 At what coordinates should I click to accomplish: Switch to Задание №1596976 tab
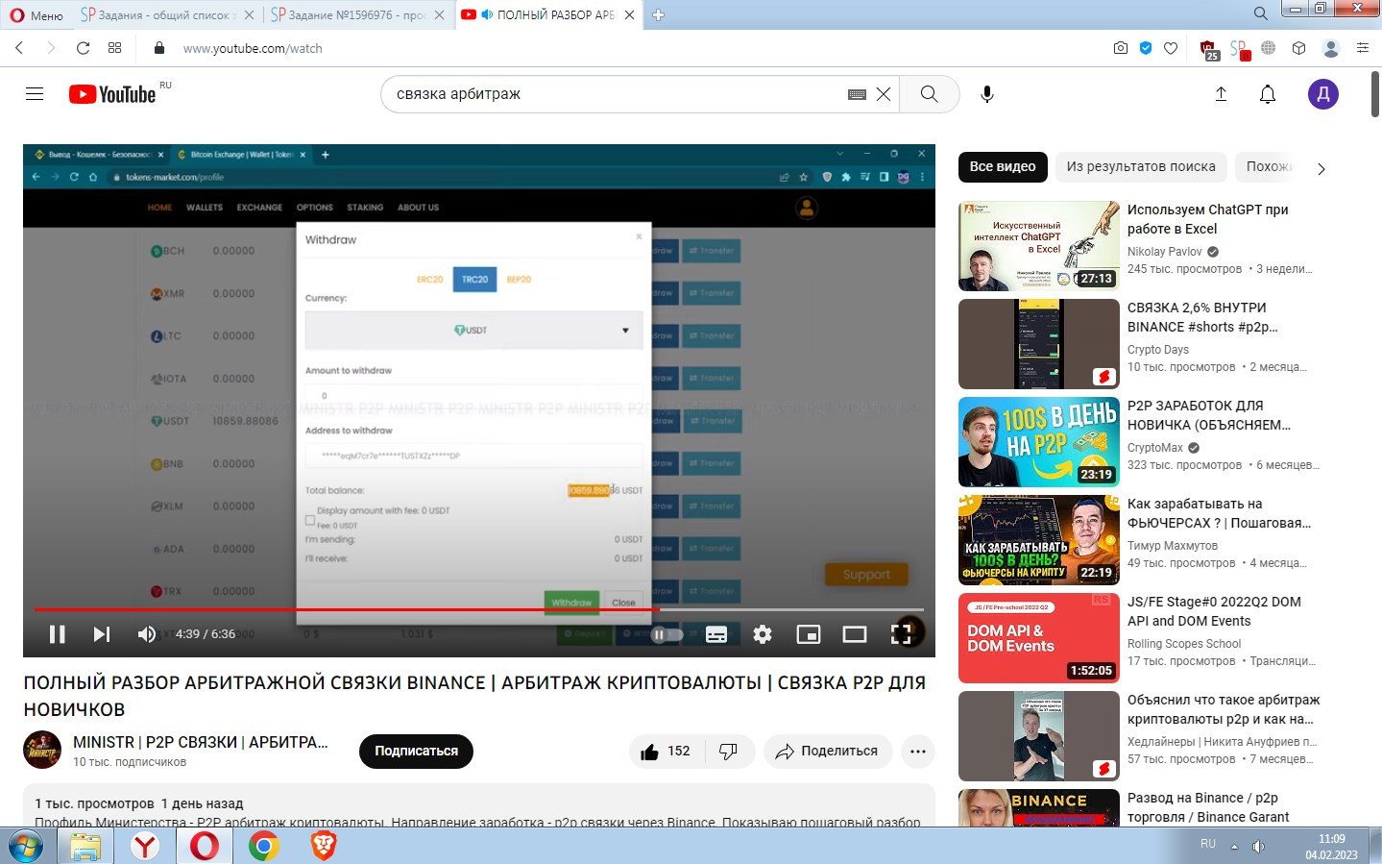pos(356,14)
